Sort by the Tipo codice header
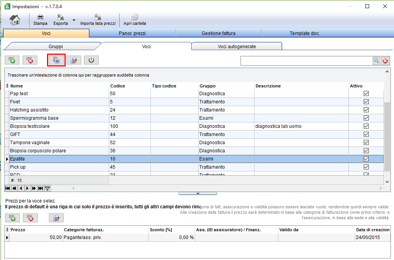394x260 pixels. point(174,86)
